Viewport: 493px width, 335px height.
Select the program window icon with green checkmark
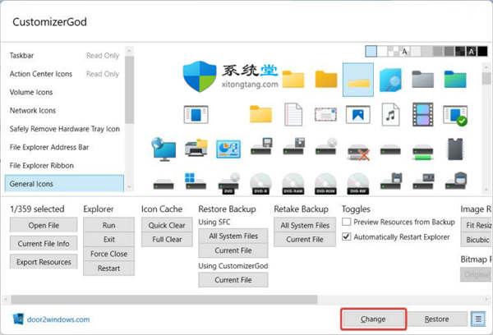click(455, 115)
